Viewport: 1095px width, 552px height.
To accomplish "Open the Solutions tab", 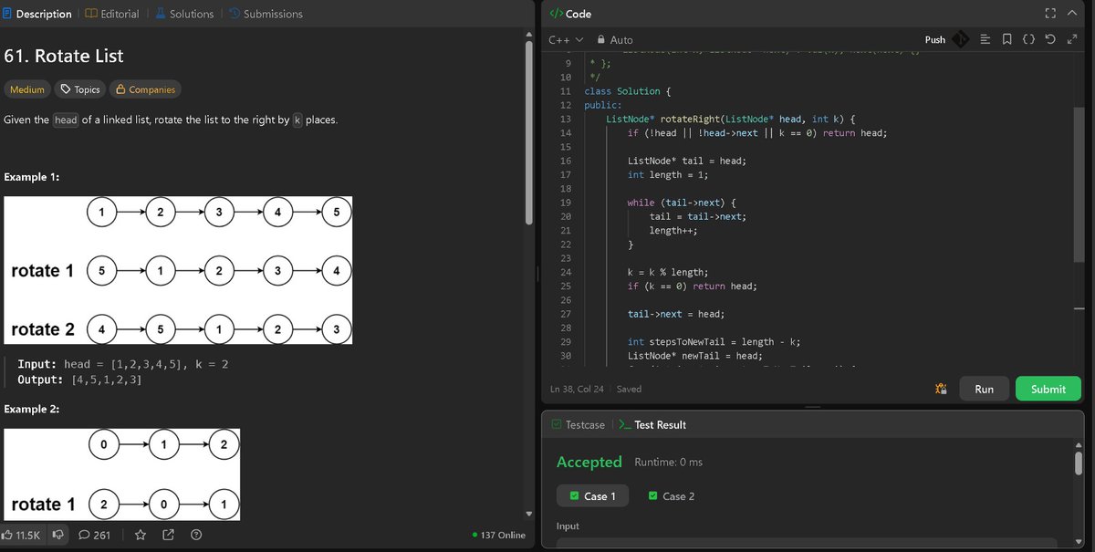I will pyautogui.click(x=183, y=14).
